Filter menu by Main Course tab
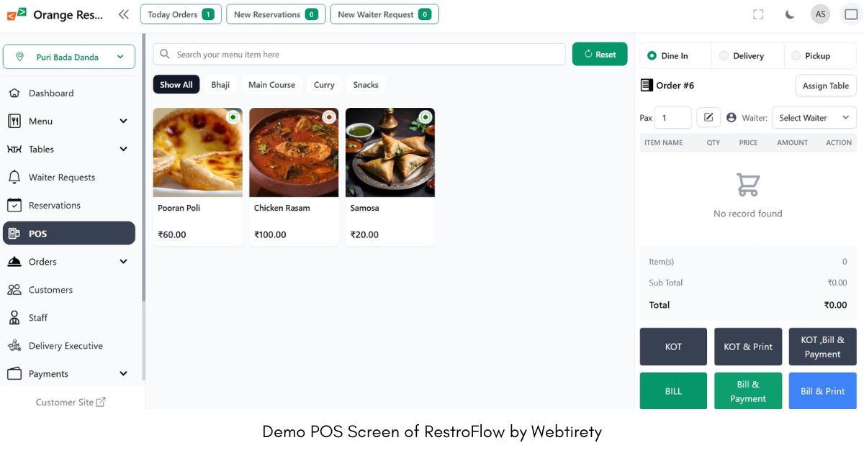Image resolution: width=864 pixels, height=453 pixels. point(271,85)
